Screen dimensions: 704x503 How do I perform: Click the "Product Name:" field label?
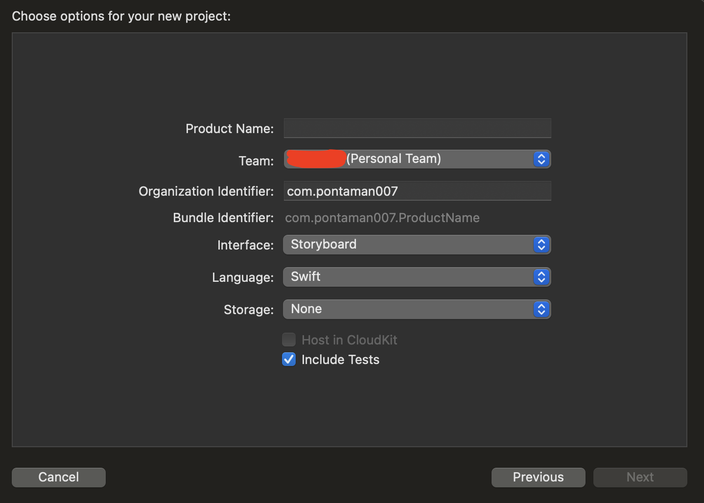229,129
